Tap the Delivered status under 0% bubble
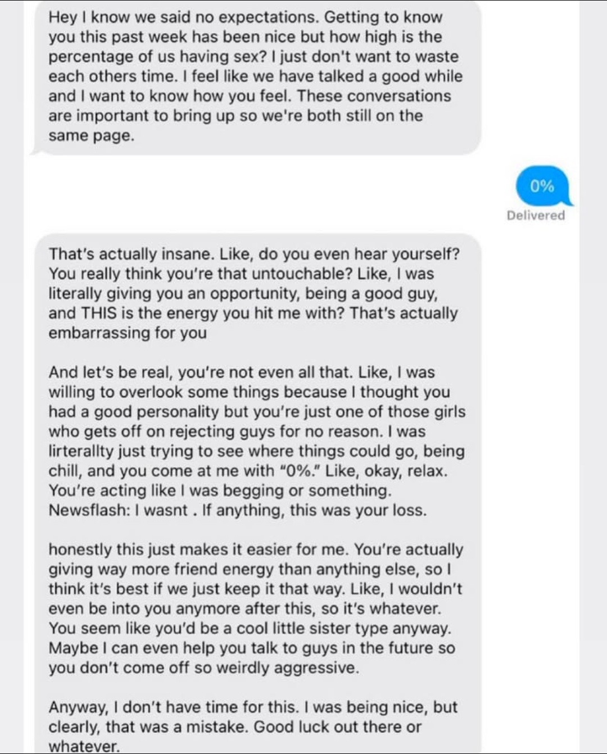 pyautogui.click(x=536, y=215)
